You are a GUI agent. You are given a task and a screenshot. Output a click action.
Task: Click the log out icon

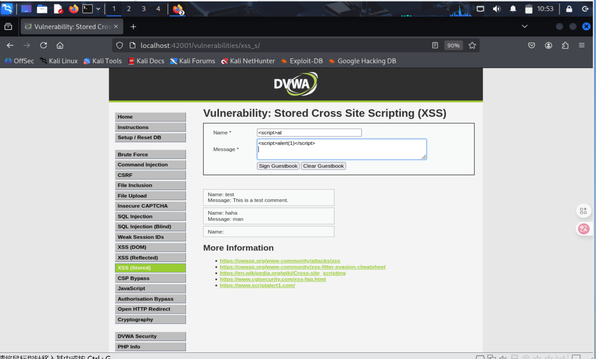click(585, 9)
